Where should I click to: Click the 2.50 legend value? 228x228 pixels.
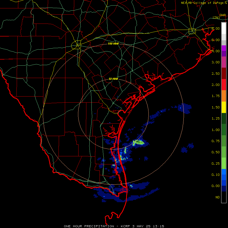(216, 73)
